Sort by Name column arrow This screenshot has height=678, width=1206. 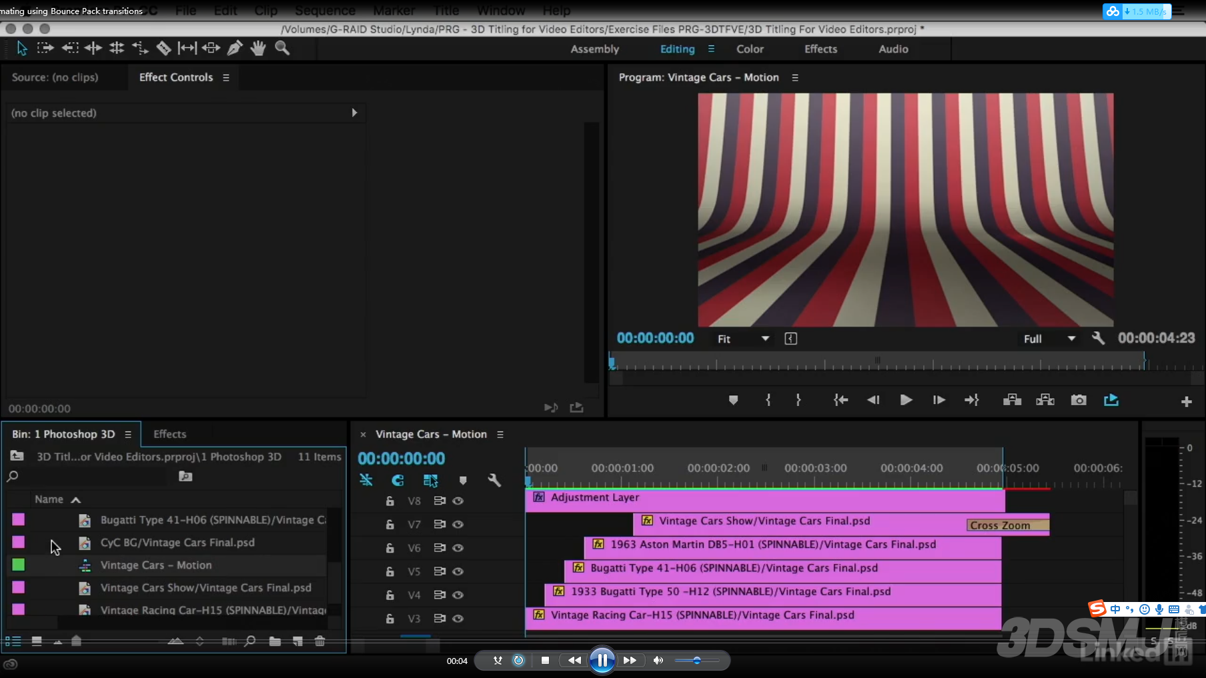(x=76, y=499)
